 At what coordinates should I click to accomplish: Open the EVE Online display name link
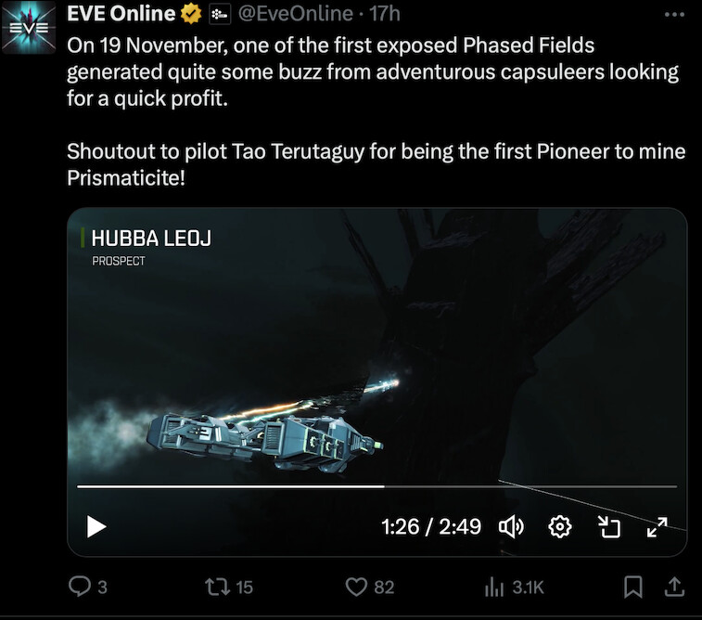point(121,13)
